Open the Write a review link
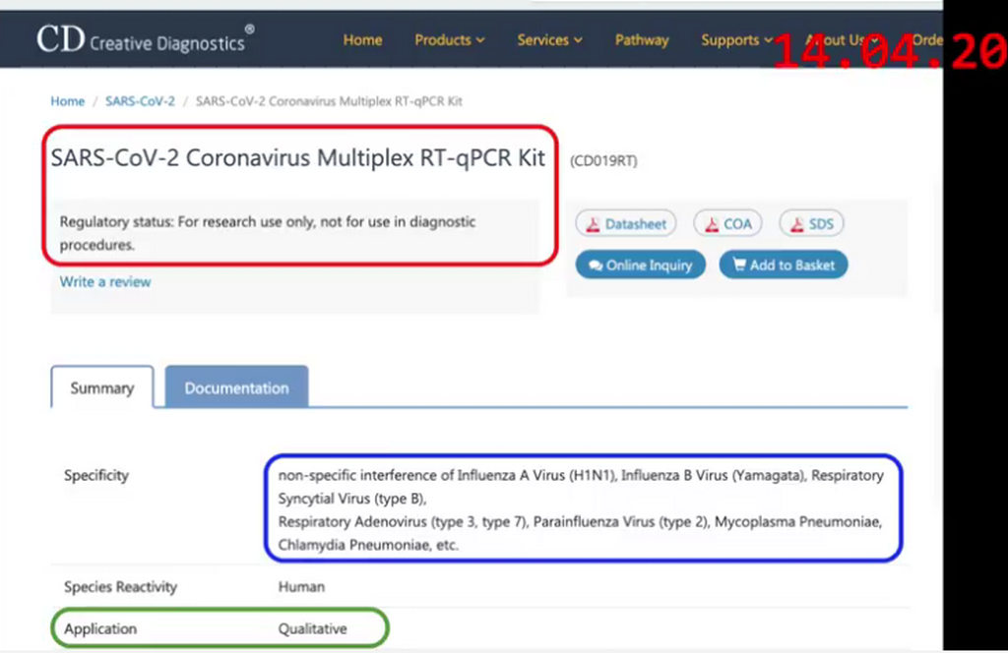1008x653 pixels. click(x=105, y=282)
